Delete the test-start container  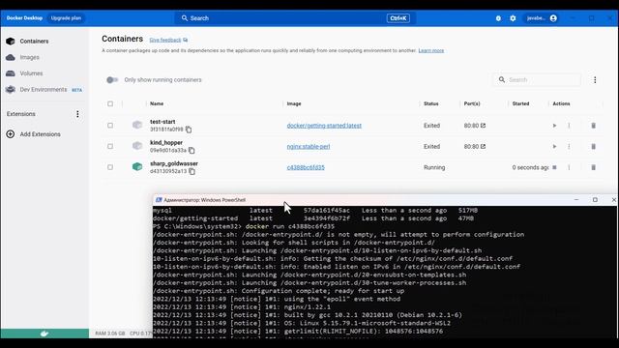click(x=593, y=126)
